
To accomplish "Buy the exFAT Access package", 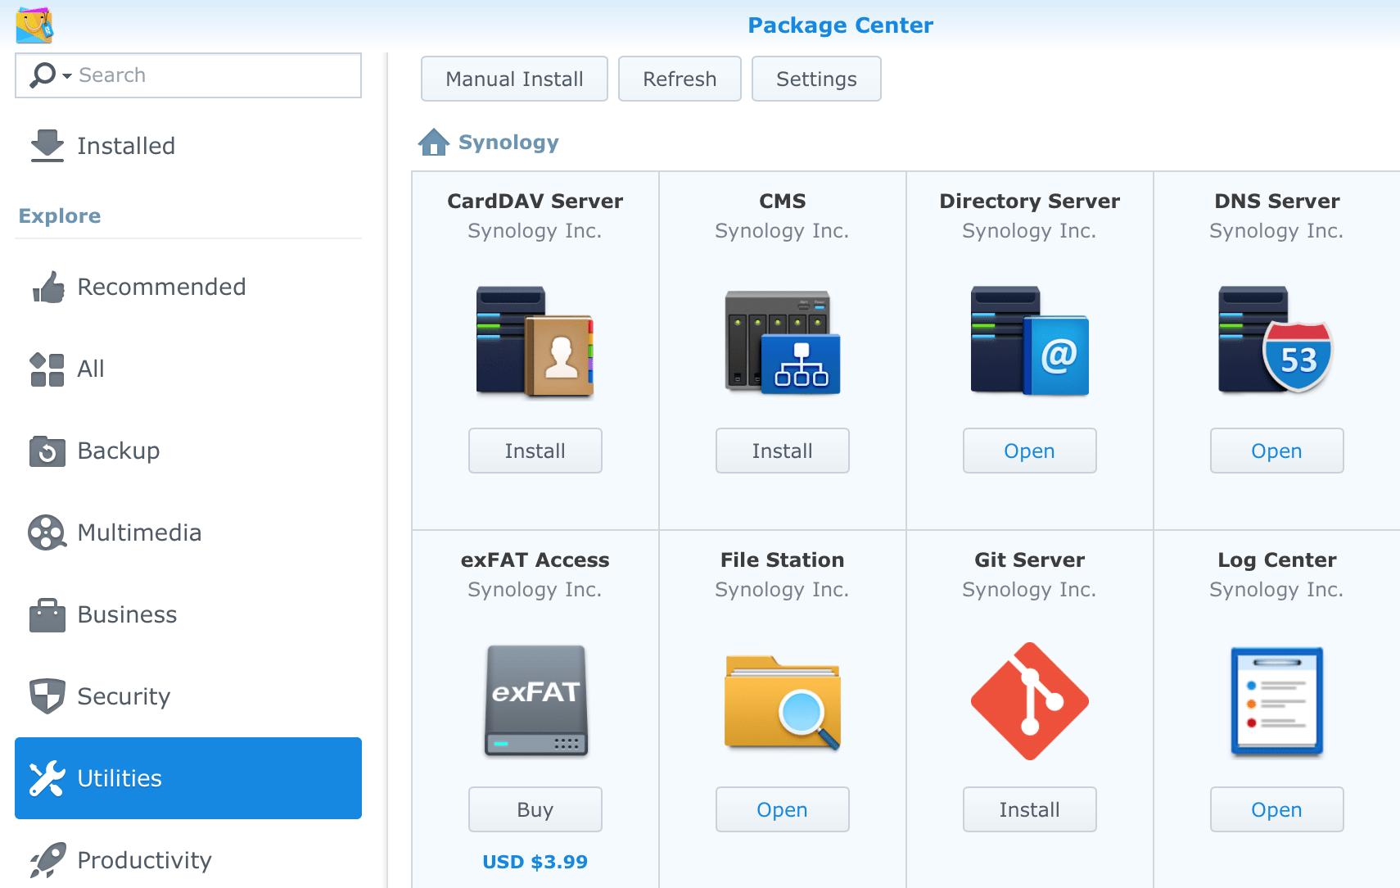I will pos(535,809).
